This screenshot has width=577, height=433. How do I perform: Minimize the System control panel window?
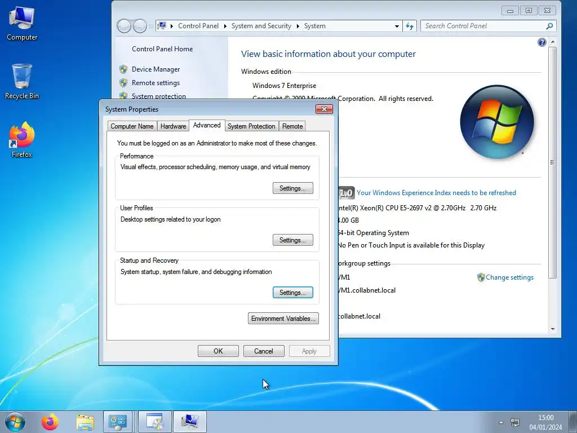point(510,11)
